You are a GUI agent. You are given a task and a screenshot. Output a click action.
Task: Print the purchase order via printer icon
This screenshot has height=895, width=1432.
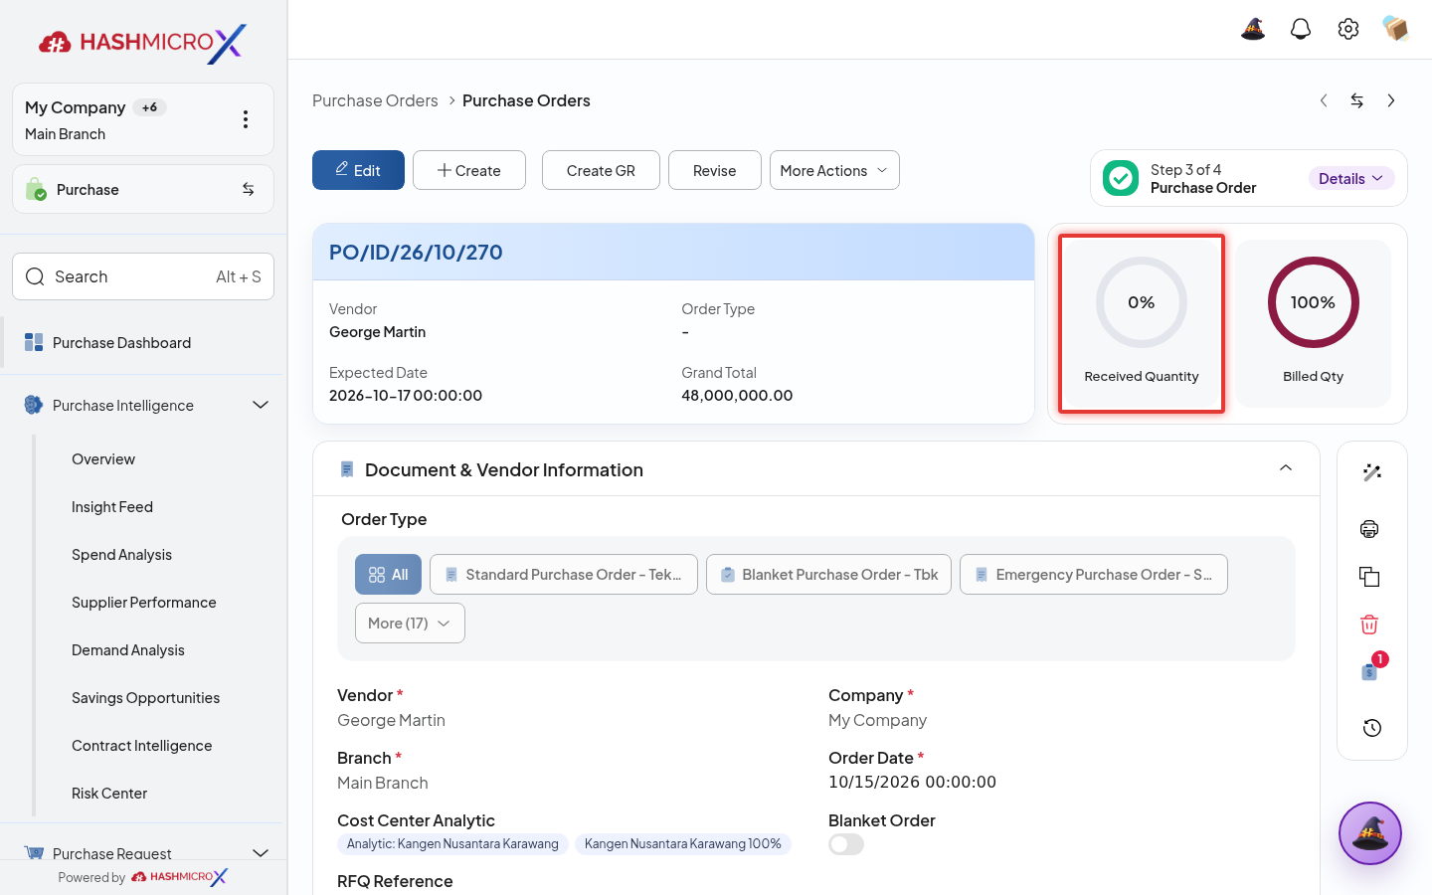(1369, 529)
